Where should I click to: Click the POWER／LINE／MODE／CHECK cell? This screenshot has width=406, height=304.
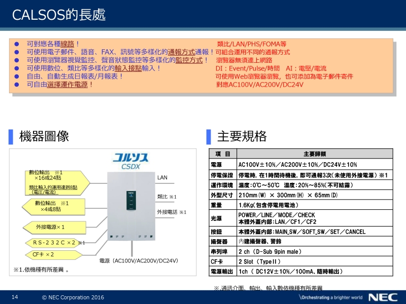pyautogui.click(x=315, y=218)
